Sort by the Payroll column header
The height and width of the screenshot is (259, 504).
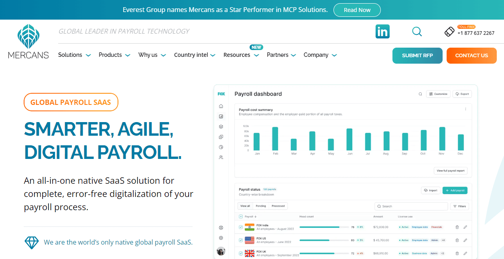251,217
